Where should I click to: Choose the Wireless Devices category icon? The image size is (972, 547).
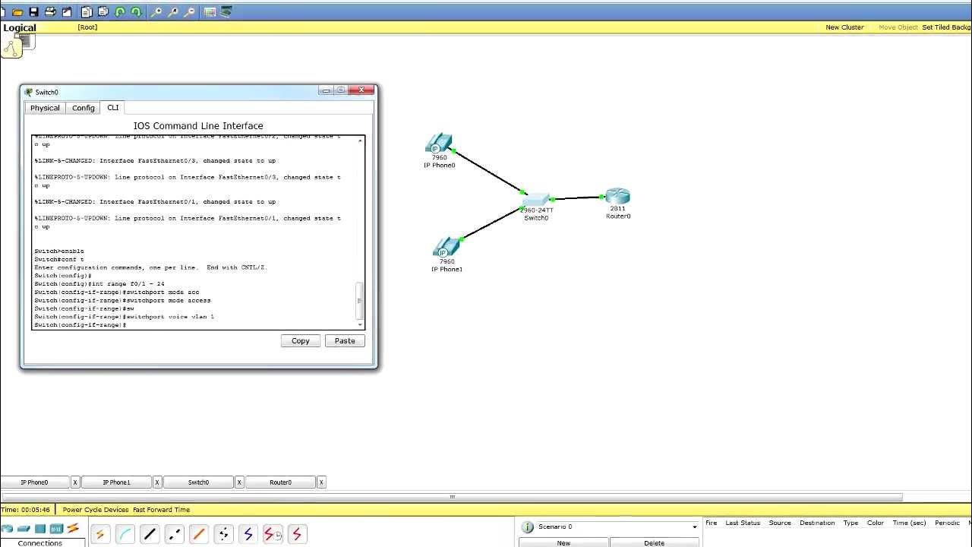click(56, 529)
